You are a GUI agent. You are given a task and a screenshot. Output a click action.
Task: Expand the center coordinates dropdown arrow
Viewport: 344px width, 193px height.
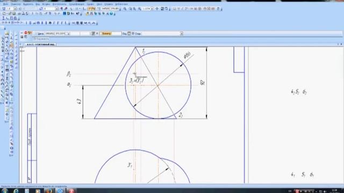point(68,33)
